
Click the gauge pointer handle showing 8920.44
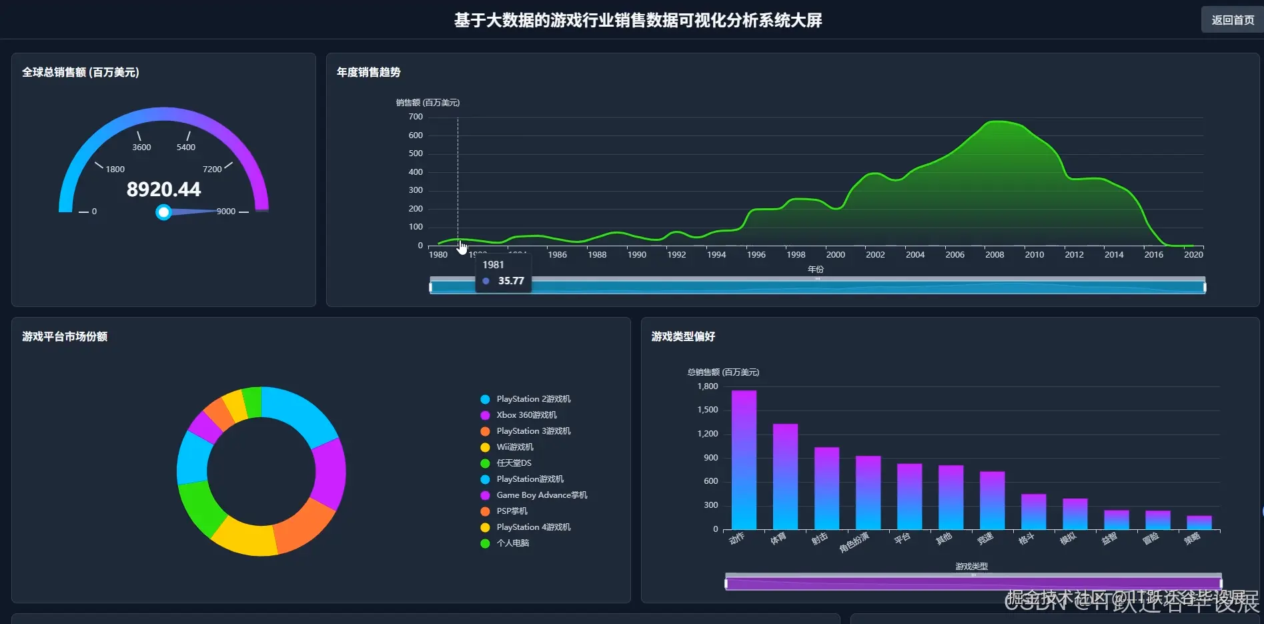pos(163,212)
